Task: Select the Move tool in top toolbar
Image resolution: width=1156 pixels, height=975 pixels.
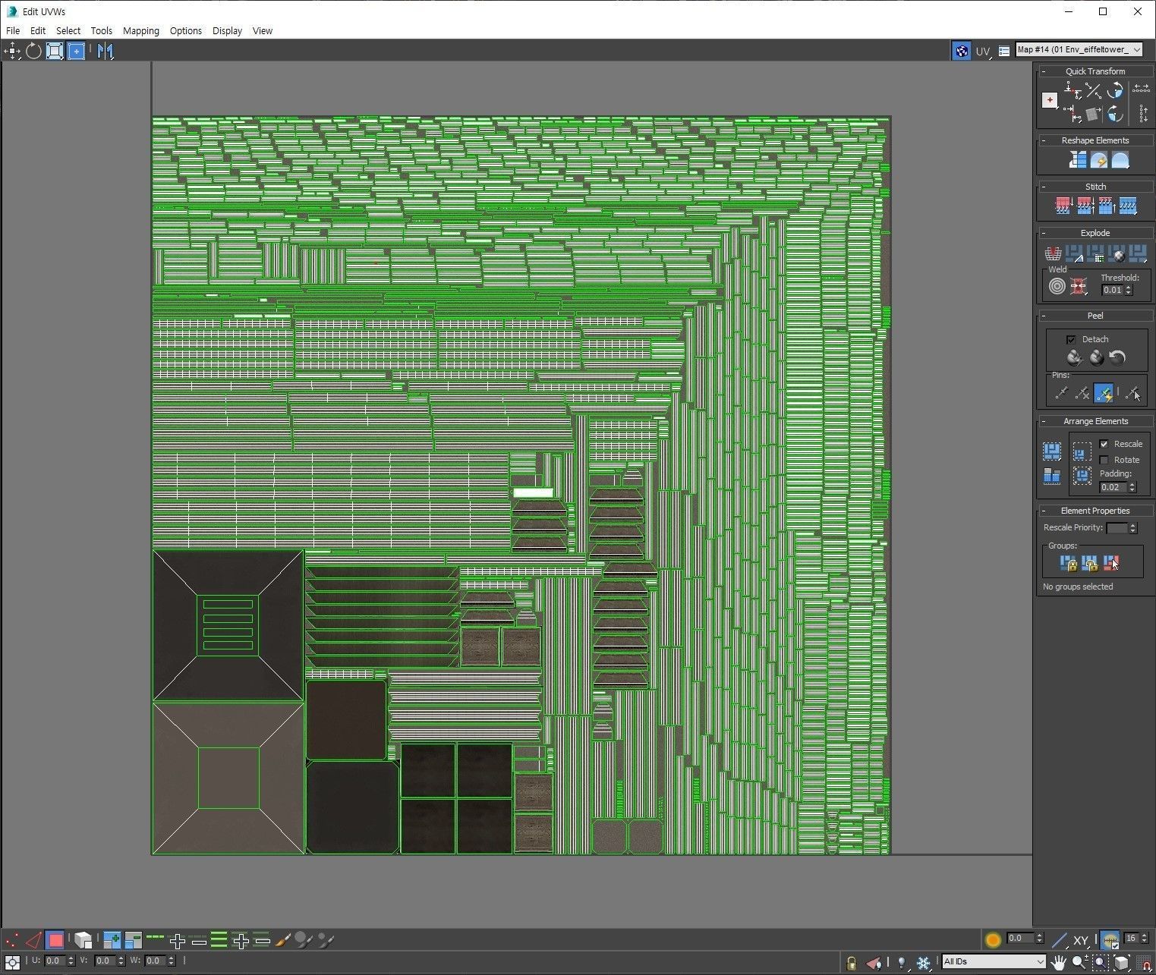Action: 13,51
